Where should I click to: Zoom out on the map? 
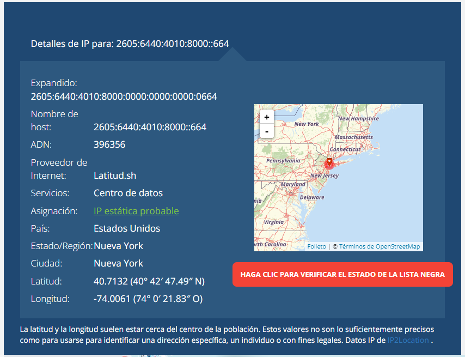(x=266, y=131)
